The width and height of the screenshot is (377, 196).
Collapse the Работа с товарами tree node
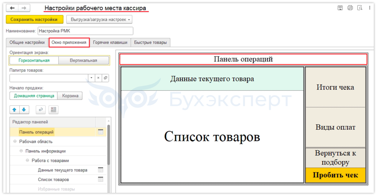pos(27,161)
